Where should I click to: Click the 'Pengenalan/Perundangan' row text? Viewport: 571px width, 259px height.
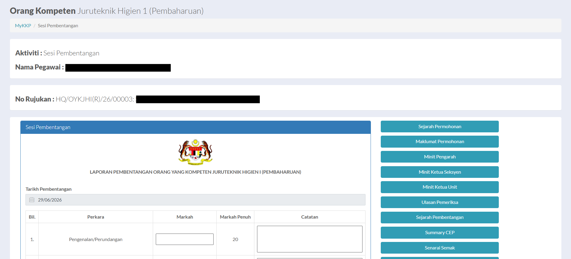click(x=96, y=240)
